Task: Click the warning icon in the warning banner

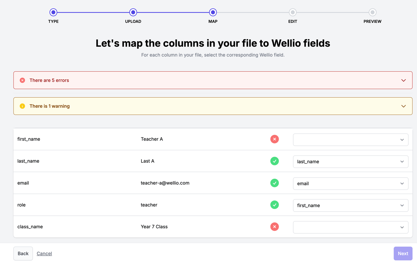Action: pyautogui.click(x=22, y=106)
